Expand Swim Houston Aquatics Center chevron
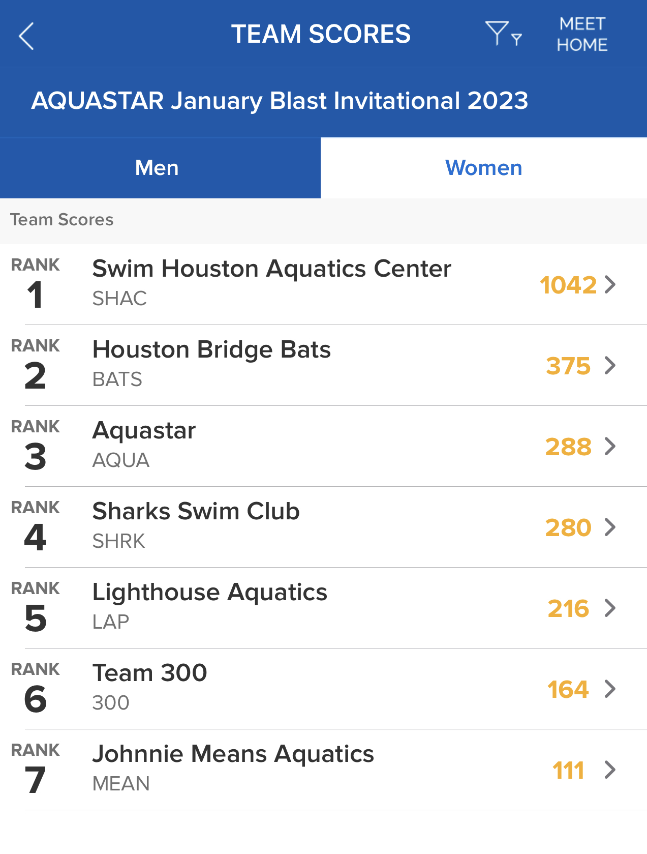Viewport: 647px width, 854px height. point(610,284)
